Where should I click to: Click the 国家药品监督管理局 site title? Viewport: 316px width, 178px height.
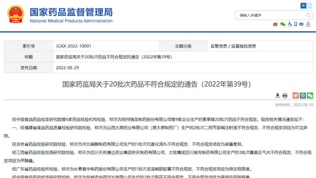tap(71, 12)
